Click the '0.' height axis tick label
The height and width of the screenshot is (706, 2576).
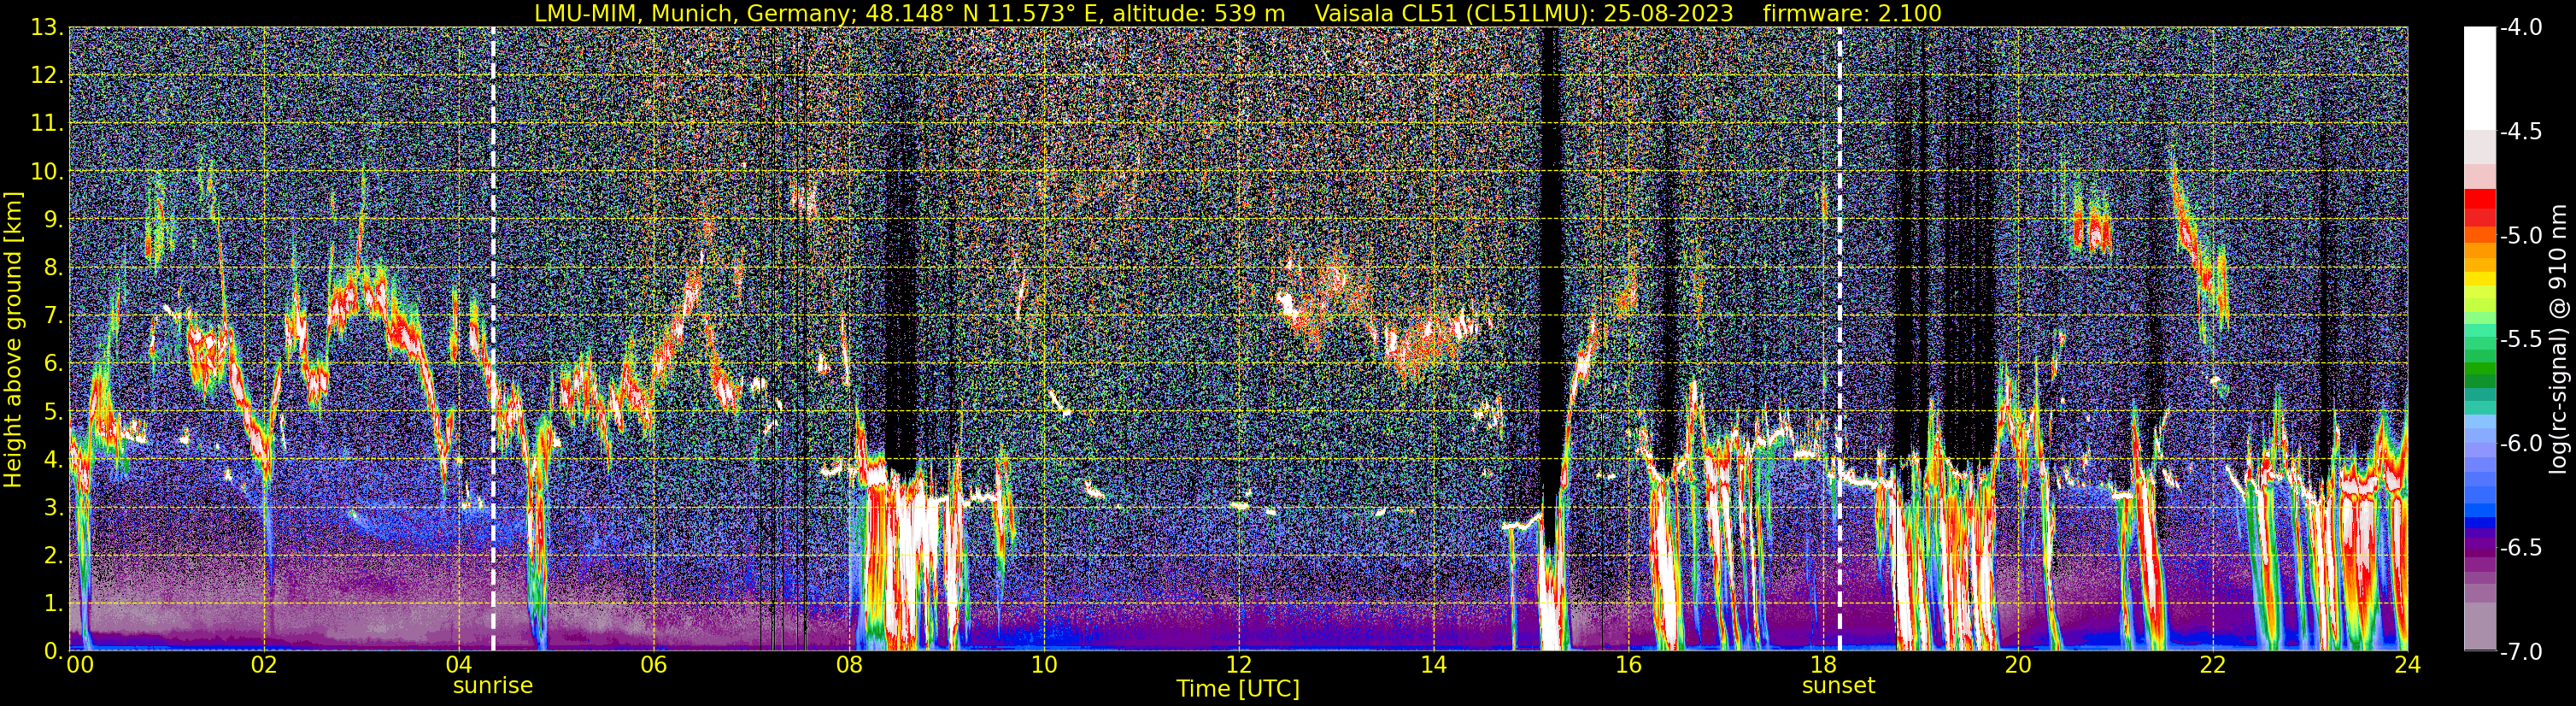click(53, 650)
